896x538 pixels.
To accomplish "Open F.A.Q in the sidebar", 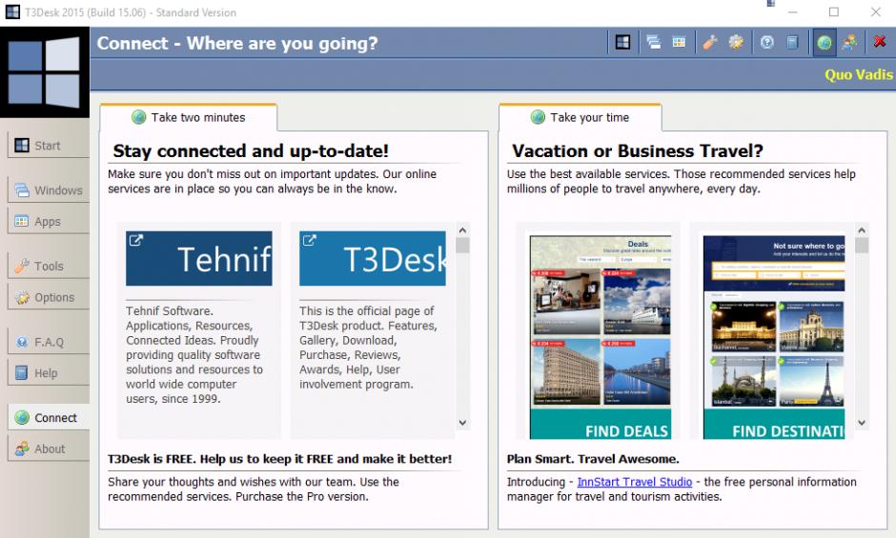I will pos(50,342).
